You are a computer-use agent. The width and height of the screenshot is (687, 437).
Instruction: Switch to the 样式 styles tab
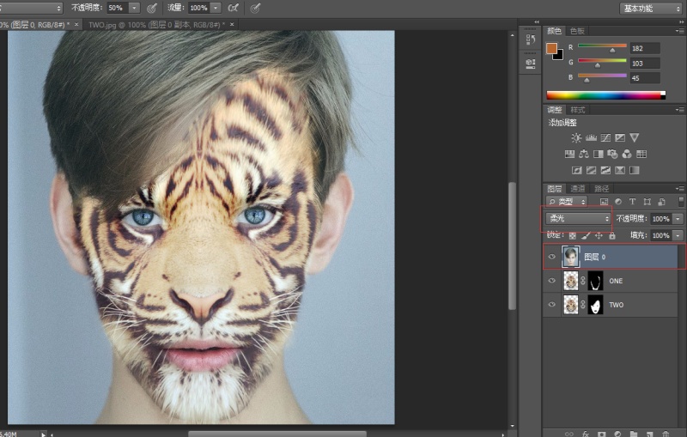577,110
